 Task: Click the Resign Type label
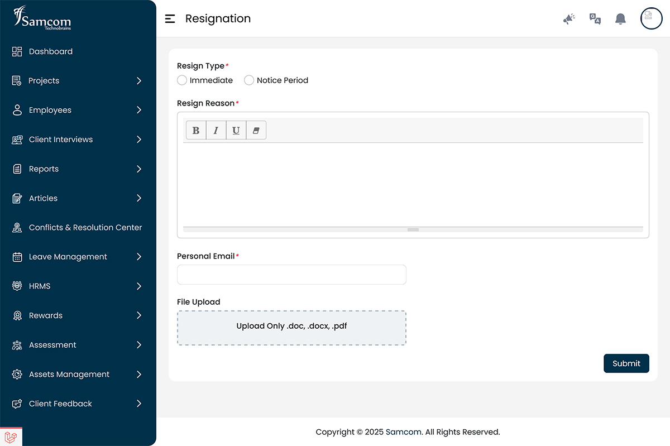coord(200,66)
